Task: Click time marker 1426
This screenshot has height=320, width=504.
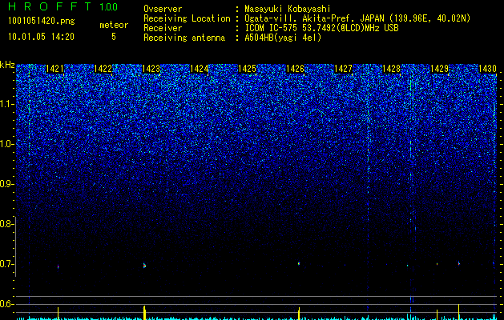Action: [295, 69]
